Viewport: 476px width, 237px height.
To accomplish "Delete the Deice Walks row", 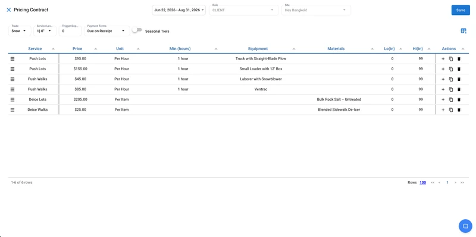I will point(459,110).
